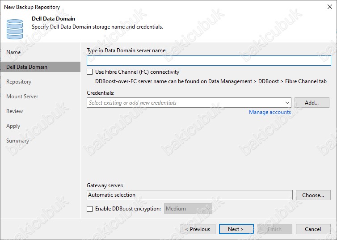Open the Medium encryption level dropdown
Screen dimensions: 337x240
point(188,209)
